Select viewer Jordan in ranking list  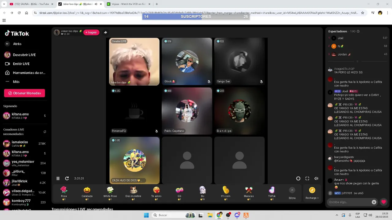358,54
